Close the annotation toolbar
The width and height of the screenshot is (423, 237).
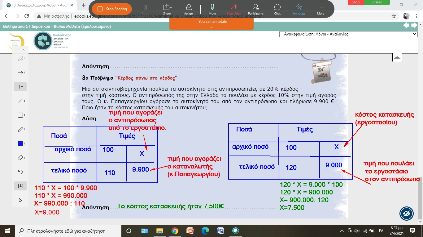(24, 49)
